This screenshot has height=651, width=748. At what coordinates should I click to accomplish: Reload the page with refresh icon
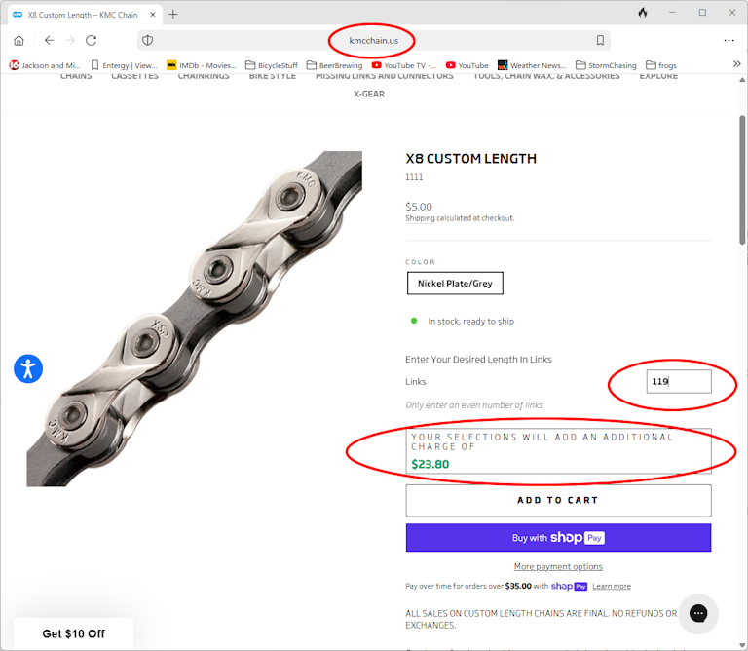pos(92,41)
